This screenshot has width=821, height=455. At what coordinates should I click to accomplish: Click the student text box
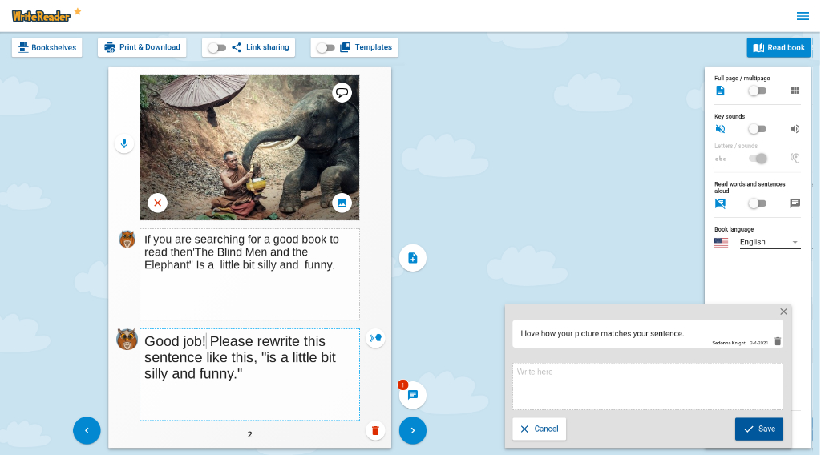250,274
